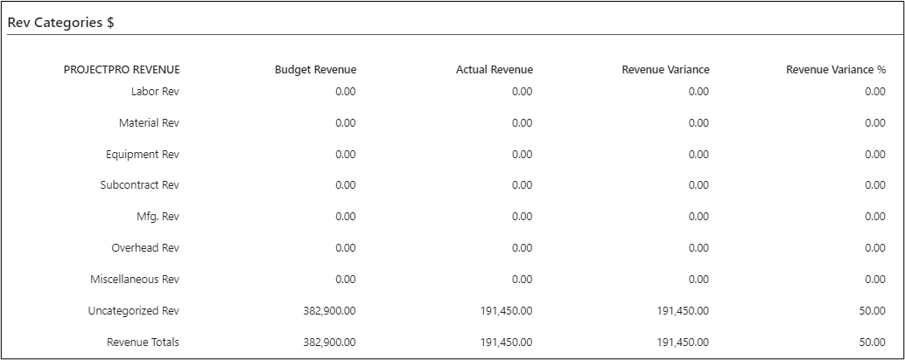Click the Budget Revenue column header
This screenshot has height=360, width=905.
click(x=315, y=70)
